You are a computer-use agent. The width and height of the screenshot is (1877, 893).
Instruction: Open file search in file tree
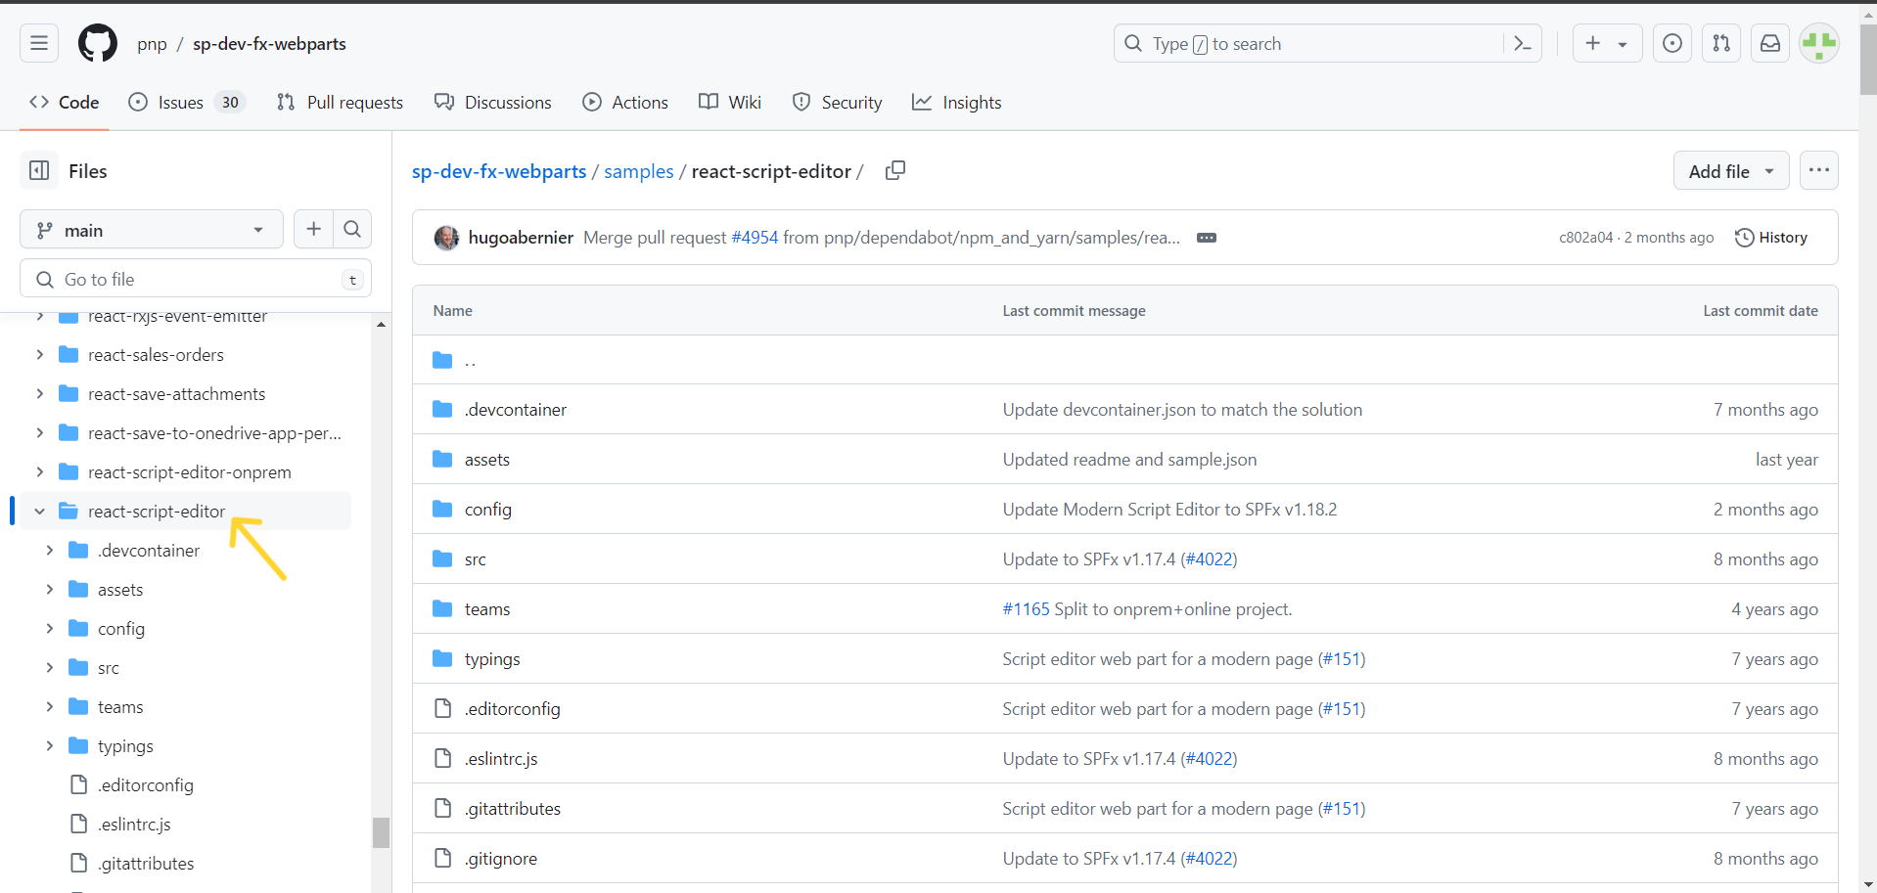point(351,229)
